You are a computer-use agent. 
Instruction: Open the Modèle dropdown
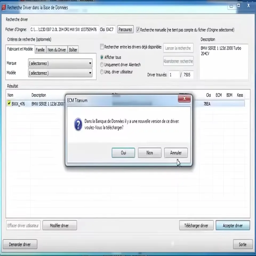point(60,73)
